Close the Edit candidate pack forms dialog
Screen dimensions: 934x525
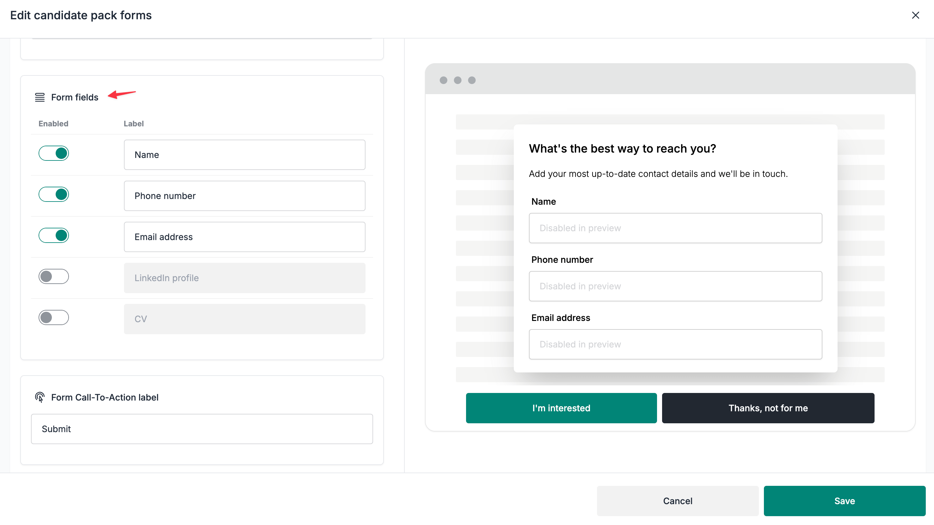[x=916, y=15]
